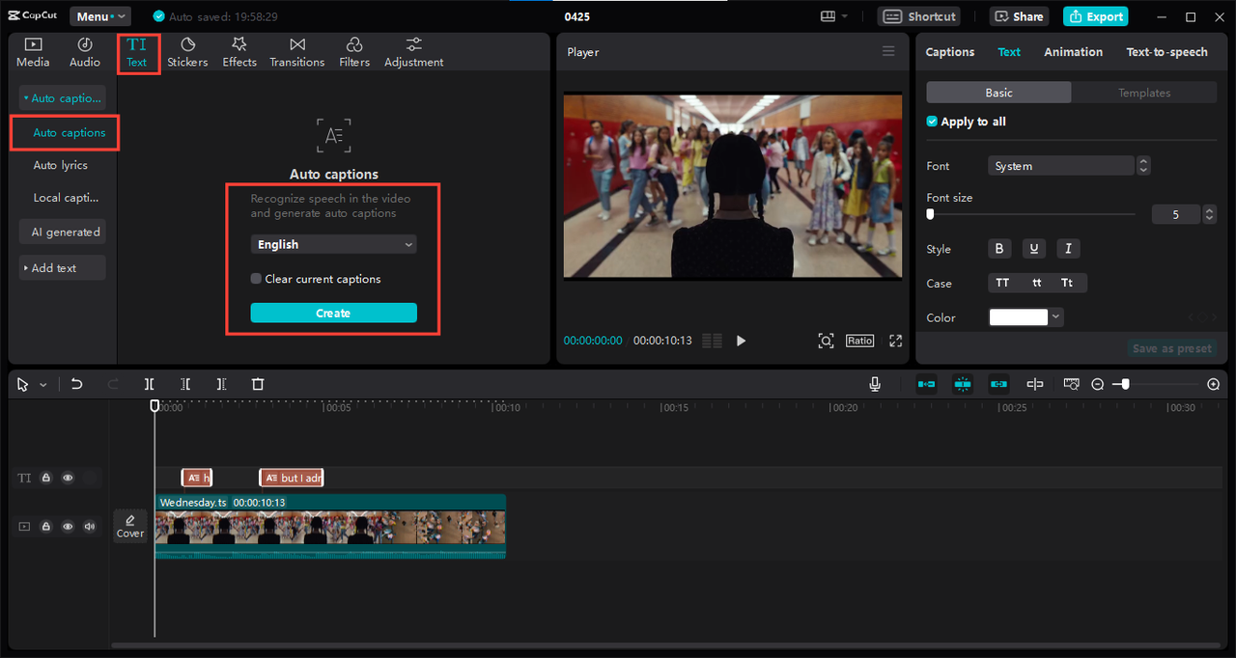Set case to uppercase TT

point(1002,283)
